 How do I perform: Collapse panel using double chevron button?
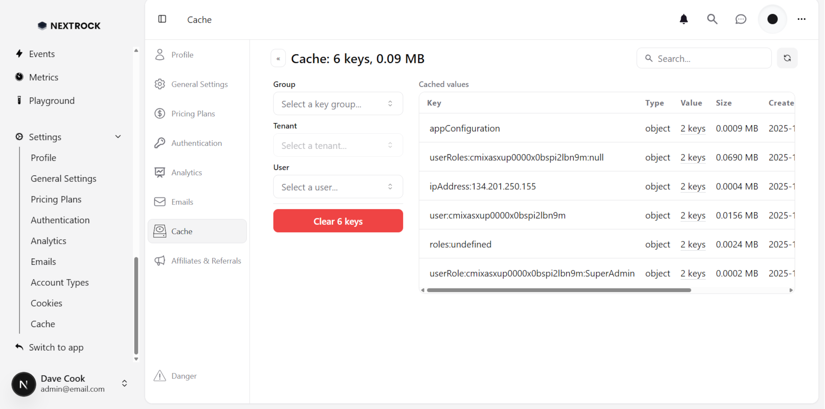pos(278,59)
